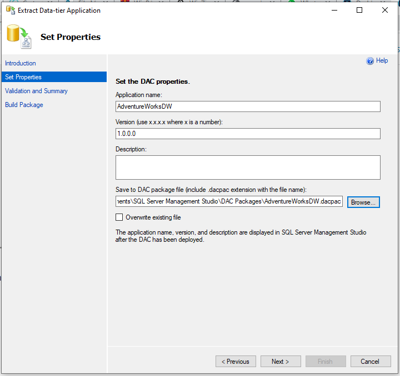Click the DAC package file path field
This screenshot has height=376, width=400.
click(x=229, y=201)
